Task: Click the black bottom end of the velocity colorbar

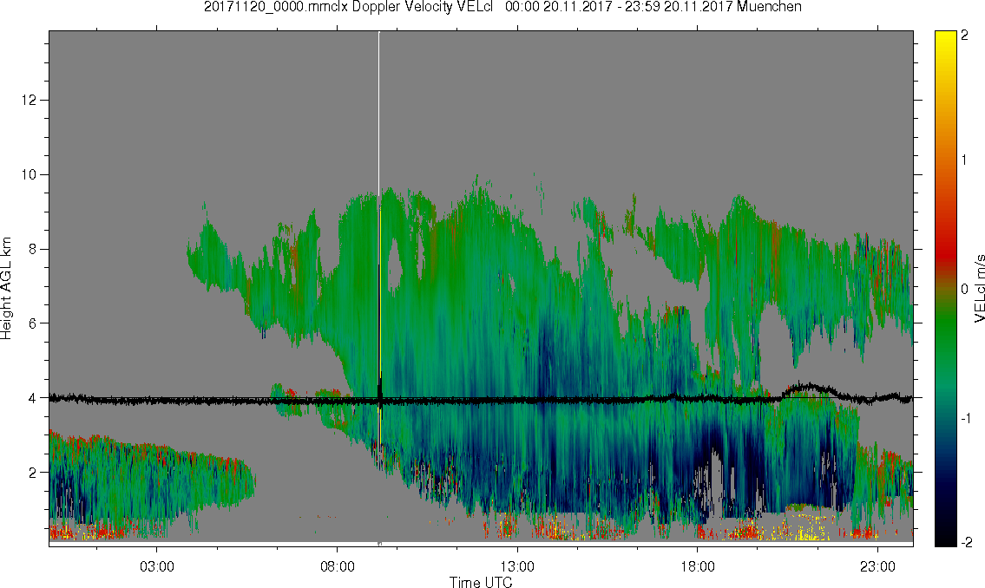Action: pyautogui.click(x=944, y=539)
